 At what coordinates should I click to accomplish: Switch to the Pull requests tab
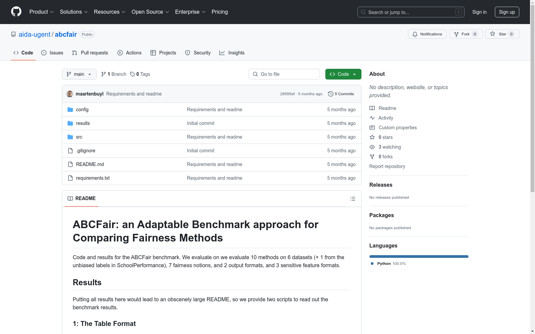(x=90, y=53)
